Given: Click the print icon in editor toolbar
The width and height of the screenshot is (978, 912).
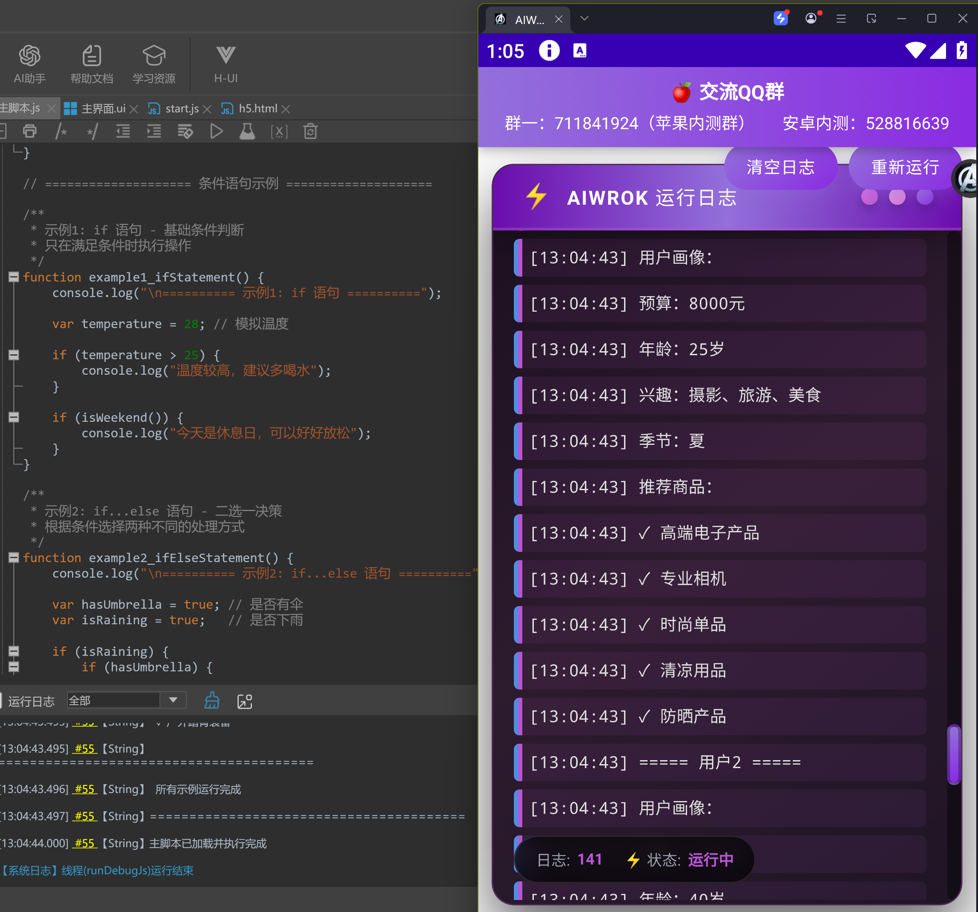Looking at the screenshot, I should 30,131.
